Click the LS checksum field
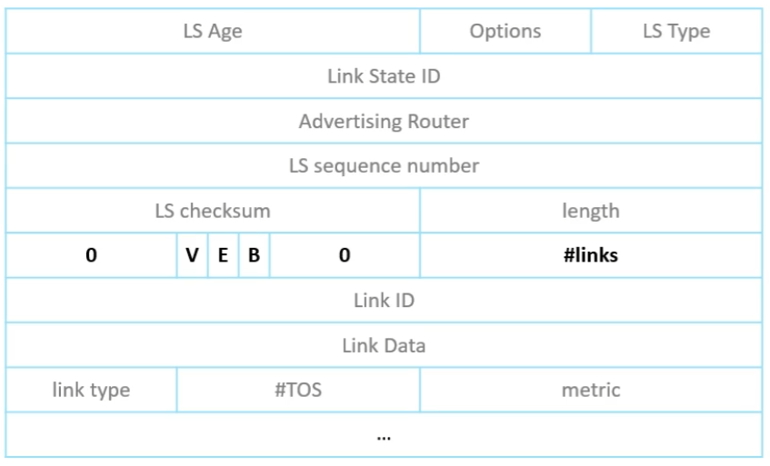 [213, 211]
